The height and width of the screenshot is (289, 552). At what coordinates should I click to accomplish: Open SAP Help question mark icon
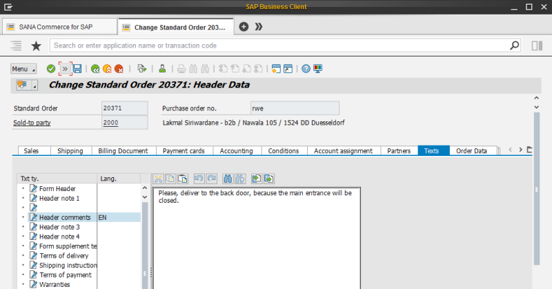(x=306, y=69)
